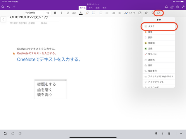Image resolution: width=186 pixels, height=139 pixels.
Task: Toggle bold in the keyboard bar
Action: pos(156,134)
